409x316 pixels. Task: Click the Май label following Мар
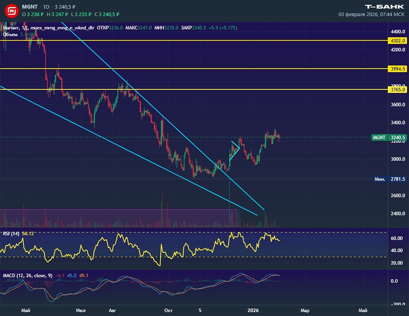(363, 310)
